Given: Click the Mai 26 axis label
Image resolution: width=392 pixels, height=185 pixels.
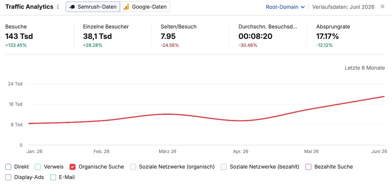Looking at the screenshot, I should pyautogui.click(x=311, y=151).
